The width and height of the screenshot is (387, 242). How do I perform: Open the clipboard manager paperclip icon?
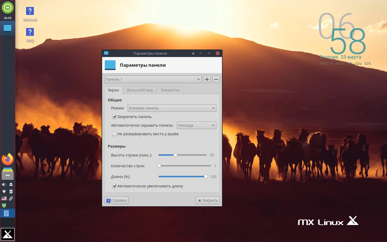pyautogui.click(x=11, y=198)
